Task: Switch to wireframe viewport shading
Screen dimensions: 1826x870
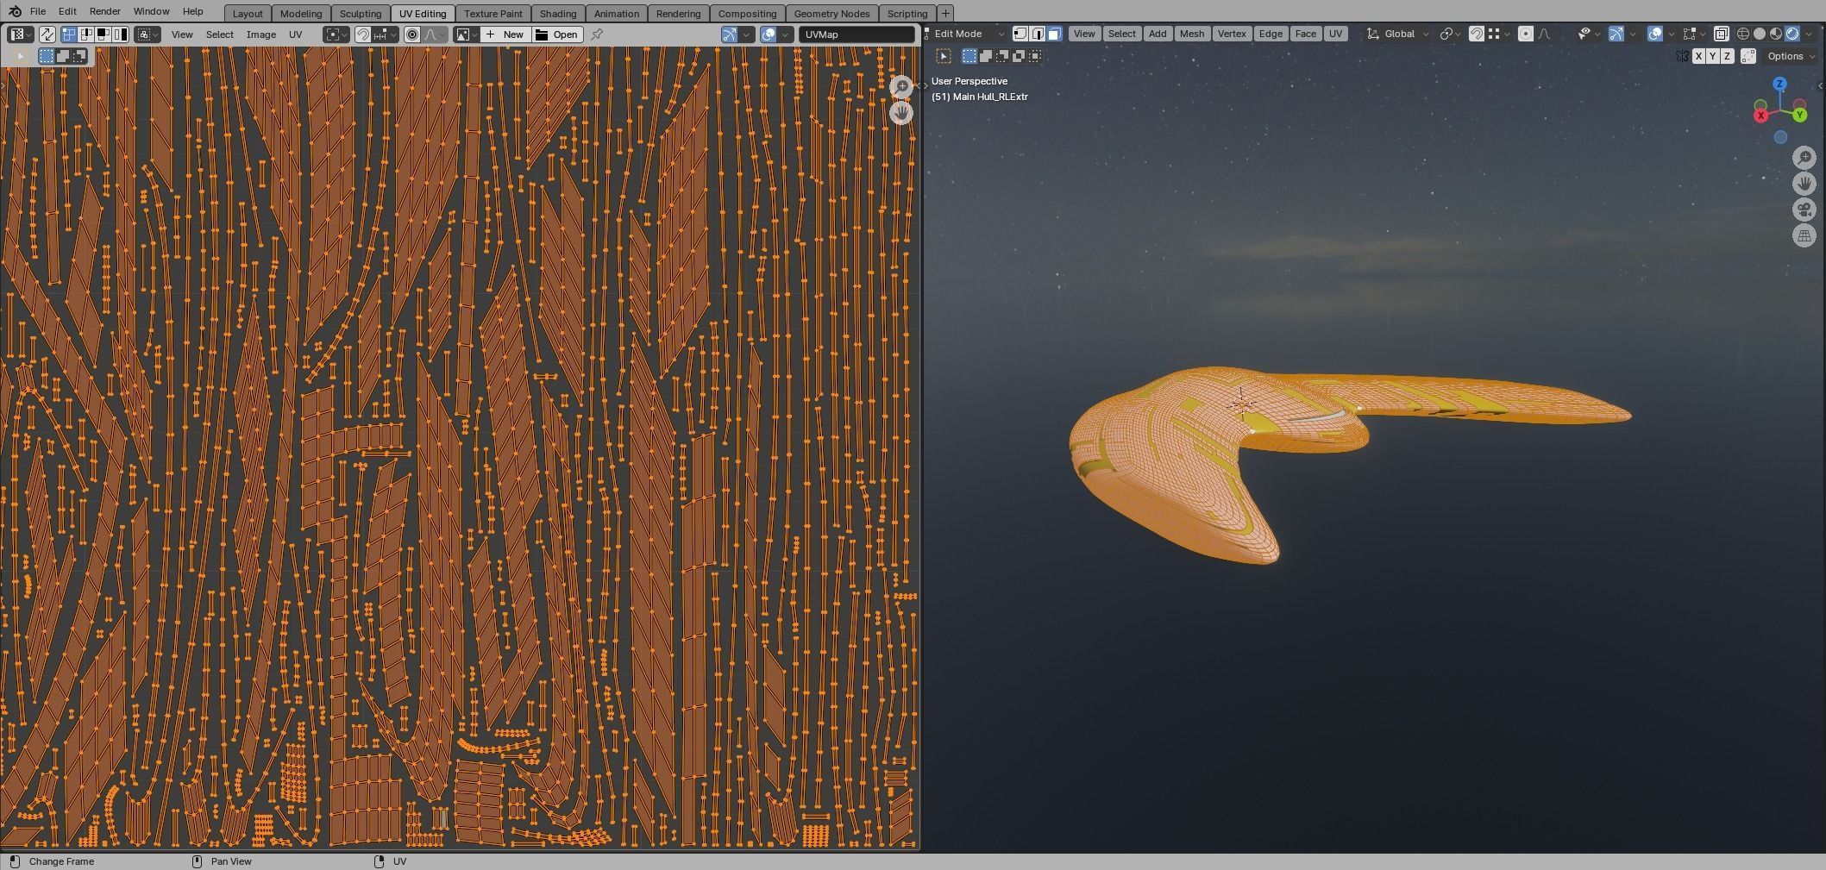Action: click(1743, 34)
